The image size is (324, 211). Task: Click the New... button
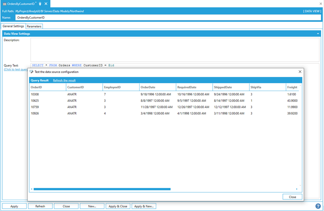[92, 206]
